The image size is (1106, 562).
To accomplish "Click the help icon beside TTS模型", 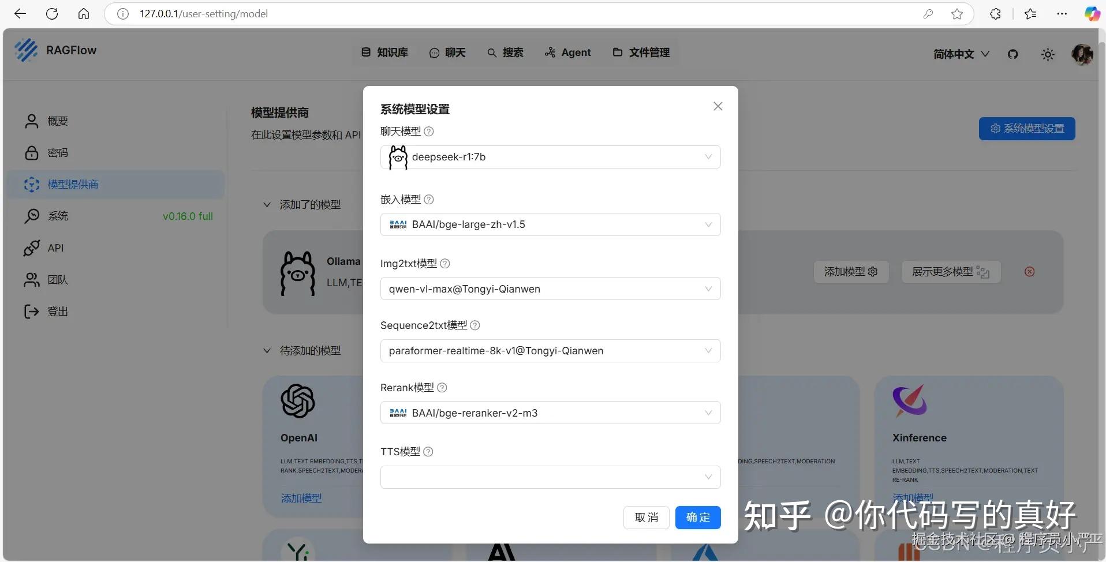I will [x=428, y=452].
